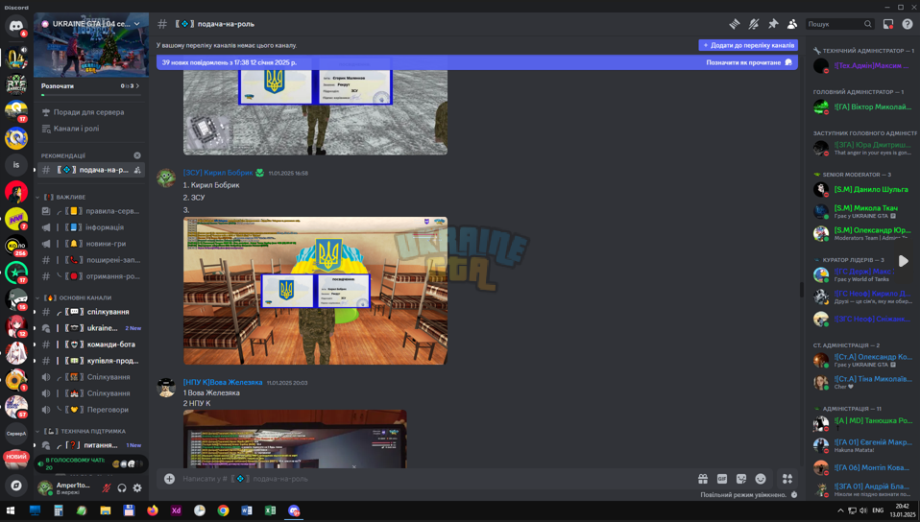
Task: Open the Inbox icon next to search
Action: pos(887,24)
